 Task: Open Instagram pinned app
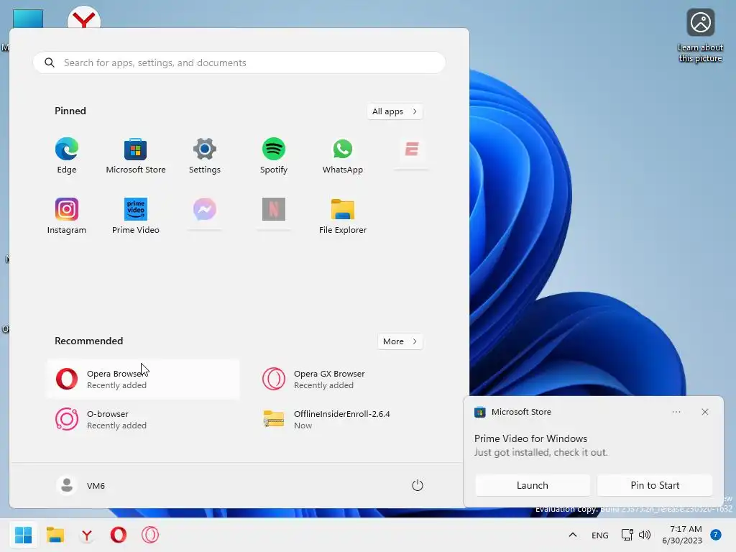pos(67,216)
